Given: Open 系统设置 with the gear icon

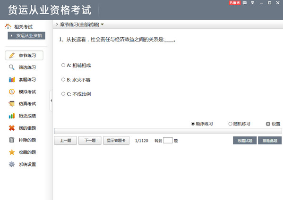Looking at the screenshot, I should coord(22,164).
